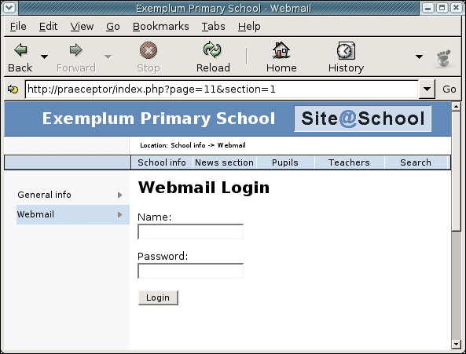466x354 pixels.
Task: Expand the toolbar overflow arrow near History
Action: 419,57
